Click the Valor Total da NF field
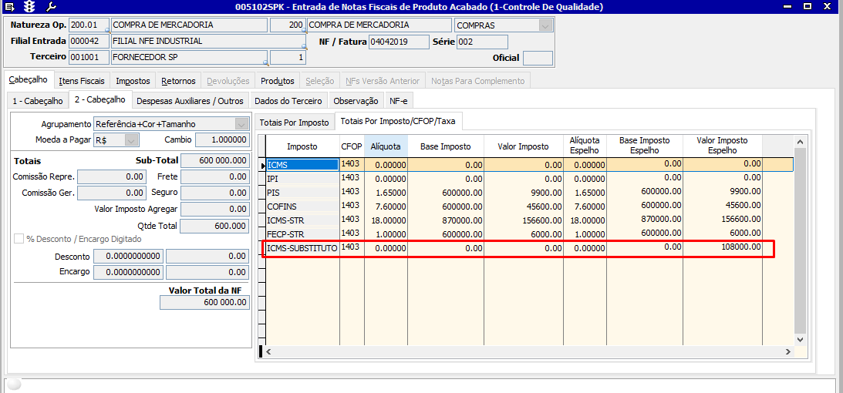This screenshot has width=843, height=393. pyautogui.click(x=205, y=303)
